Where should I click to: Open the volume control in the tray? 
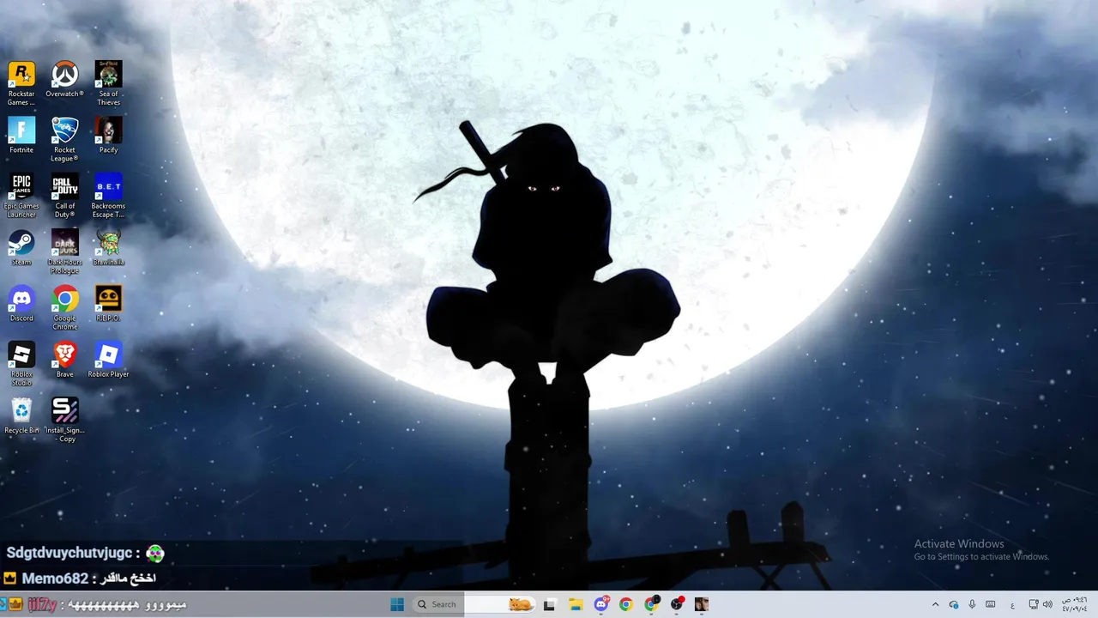[1047, 604]
